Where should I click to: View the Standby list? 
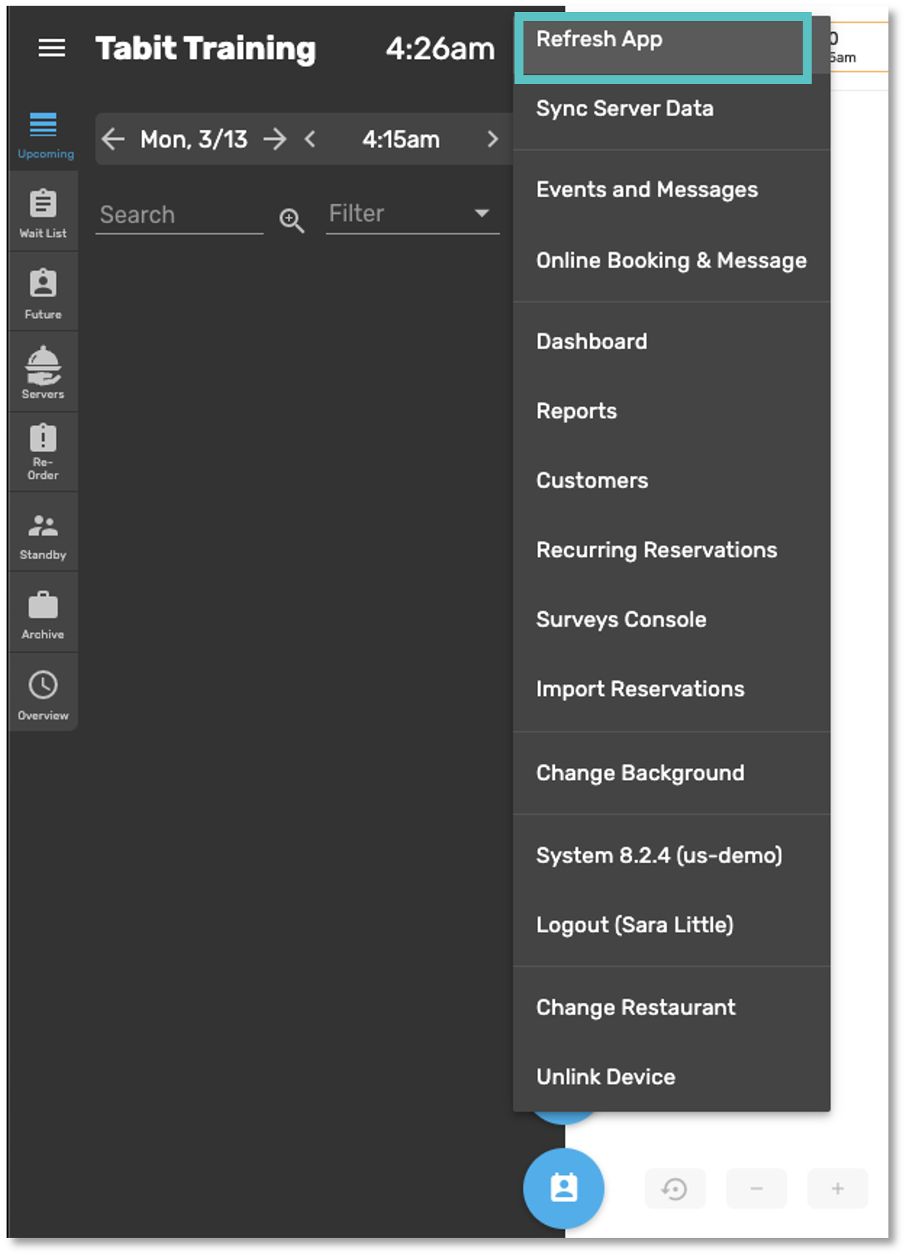coord(43,533)
